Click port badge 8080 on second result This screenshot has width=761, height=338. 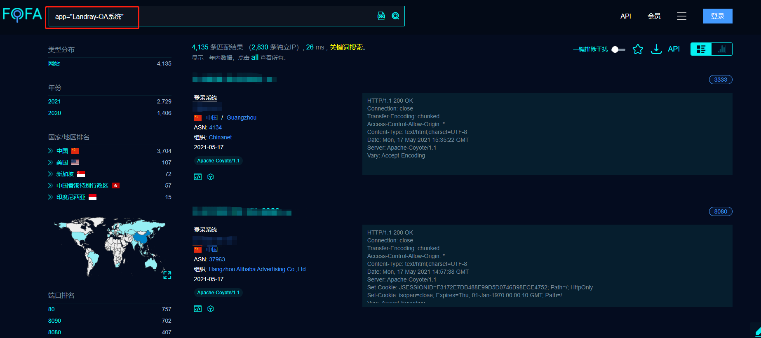click(x=721, y=211)
